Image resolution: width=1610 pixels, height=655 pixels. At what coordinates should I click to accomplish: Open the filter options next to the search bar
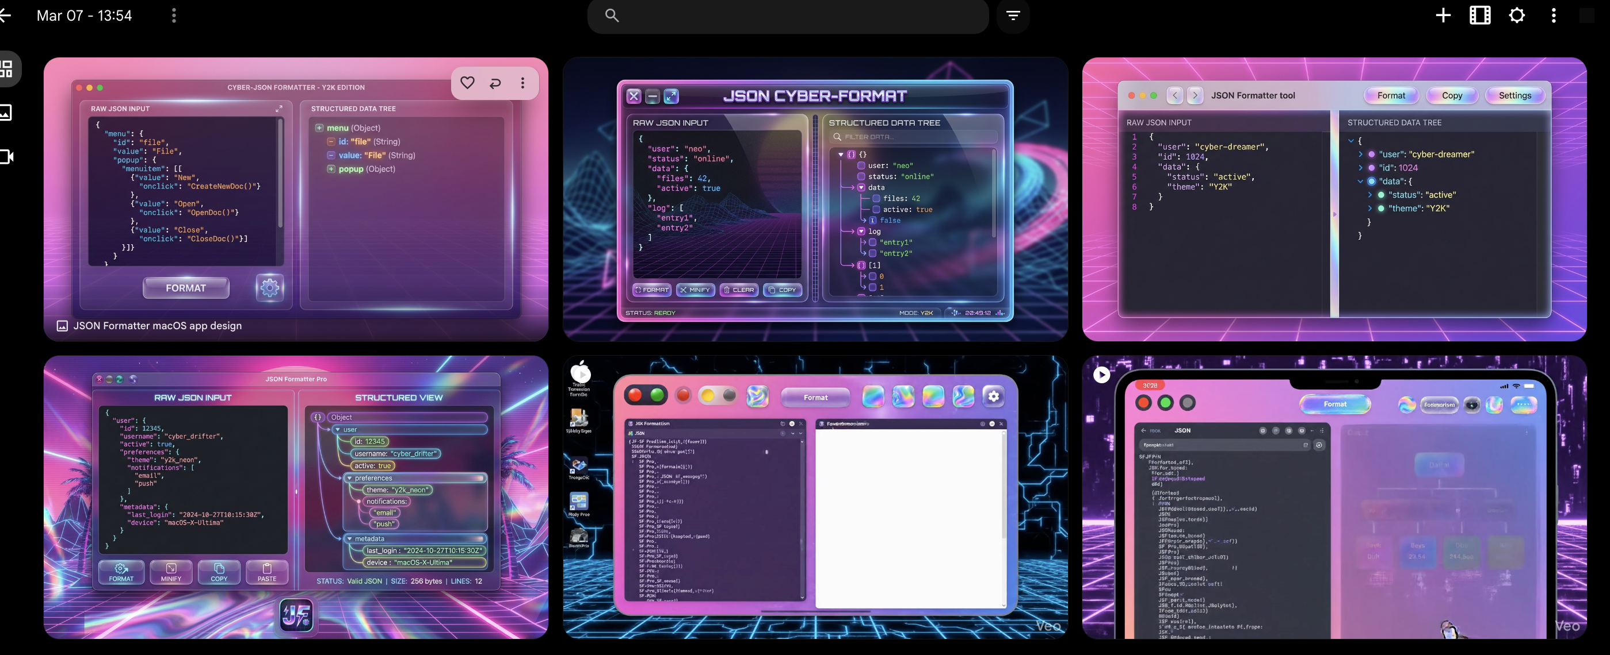[1013, 16]
